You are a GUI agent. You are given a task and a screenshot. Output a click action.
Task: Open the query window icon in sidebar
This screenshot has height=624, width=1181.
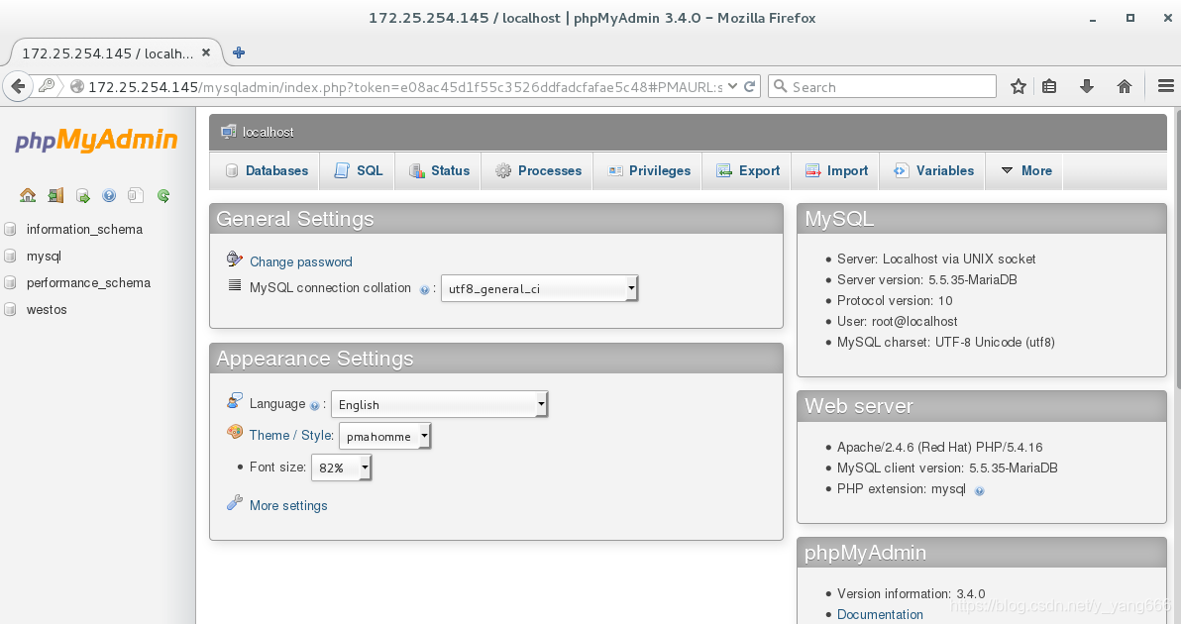tap(83, 196)
